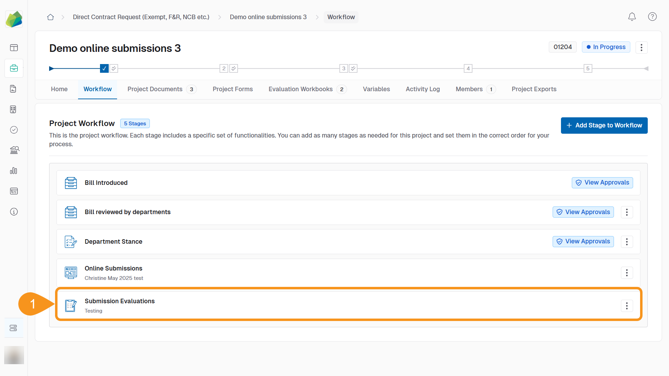Click the approval checkbox beside stage 3
This screenshot has height=376, width=669.
tap(353, 69)
